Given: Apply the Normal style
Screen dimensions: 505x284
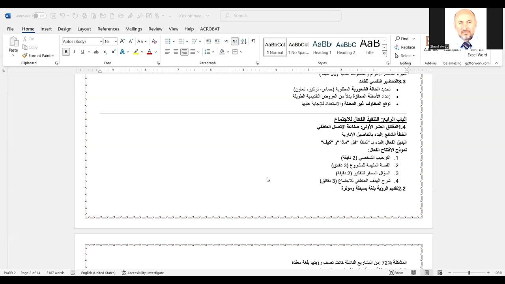Looking at the screenshot, I should (x=275, y=47).
